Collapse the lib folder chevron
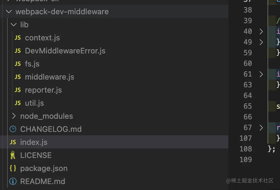The width and height of the screenshot is (280, 190). coord(14,25)
